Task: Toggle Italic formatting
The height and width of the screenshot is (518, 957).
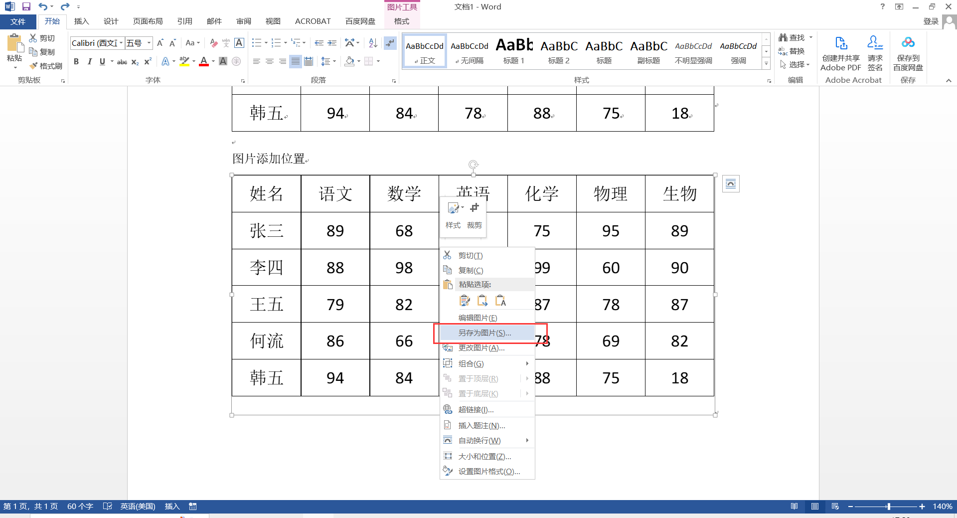Action: pos(89,61)
